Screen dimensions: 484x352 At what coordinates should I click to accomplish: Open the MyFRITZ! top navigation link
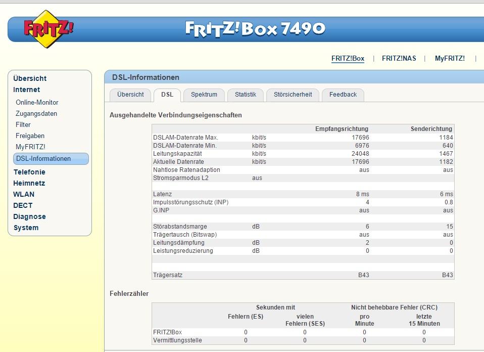450,58
